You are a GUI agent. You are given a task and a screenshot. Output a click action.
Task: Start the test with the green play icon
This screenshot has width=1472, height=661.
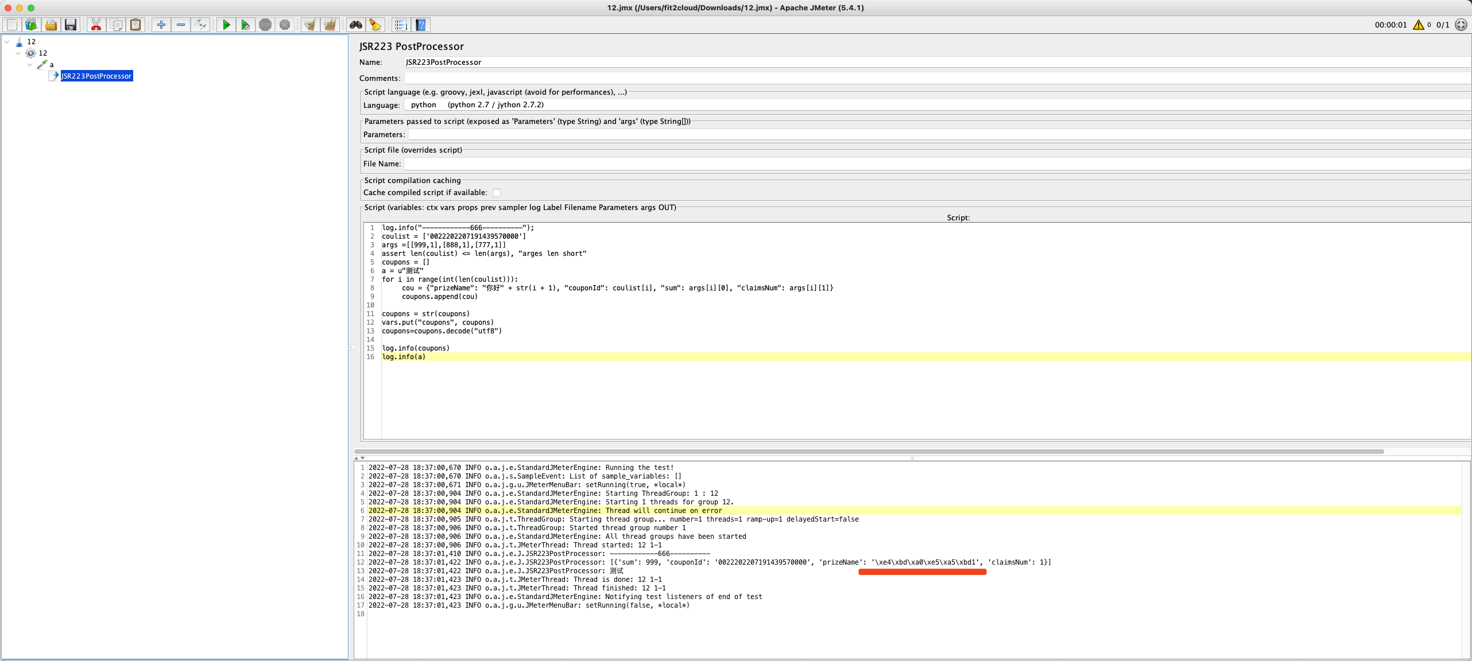[226, 25]
